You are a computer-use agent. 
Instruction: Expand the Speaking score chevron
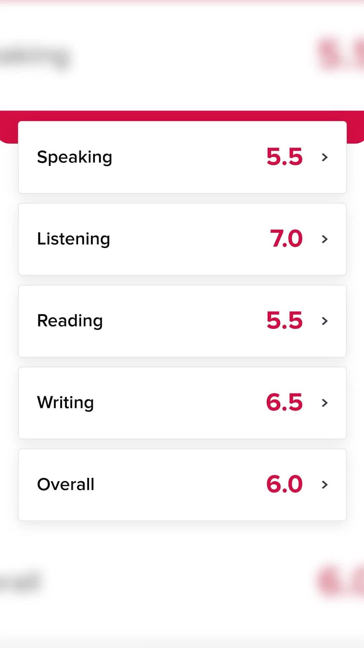325,157
